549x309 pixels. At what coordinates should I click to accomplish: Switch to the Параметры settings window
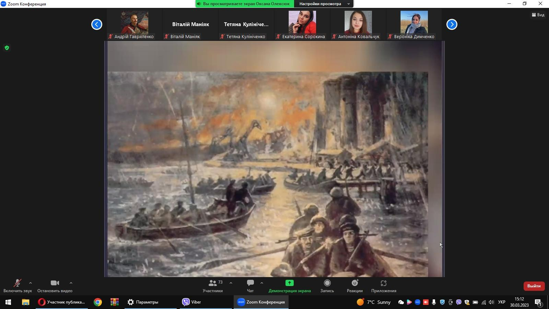click(x=150, y=302)
